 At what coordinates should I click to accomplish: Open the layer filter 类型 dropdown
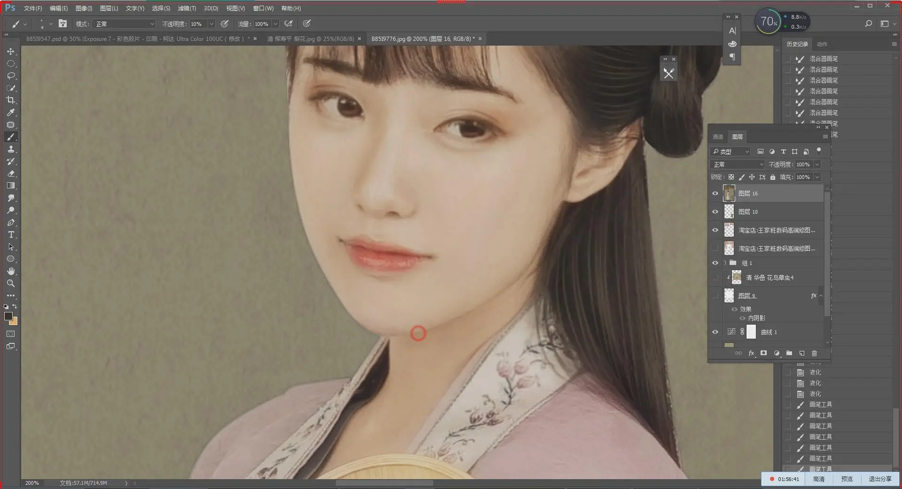click(730, 152)
